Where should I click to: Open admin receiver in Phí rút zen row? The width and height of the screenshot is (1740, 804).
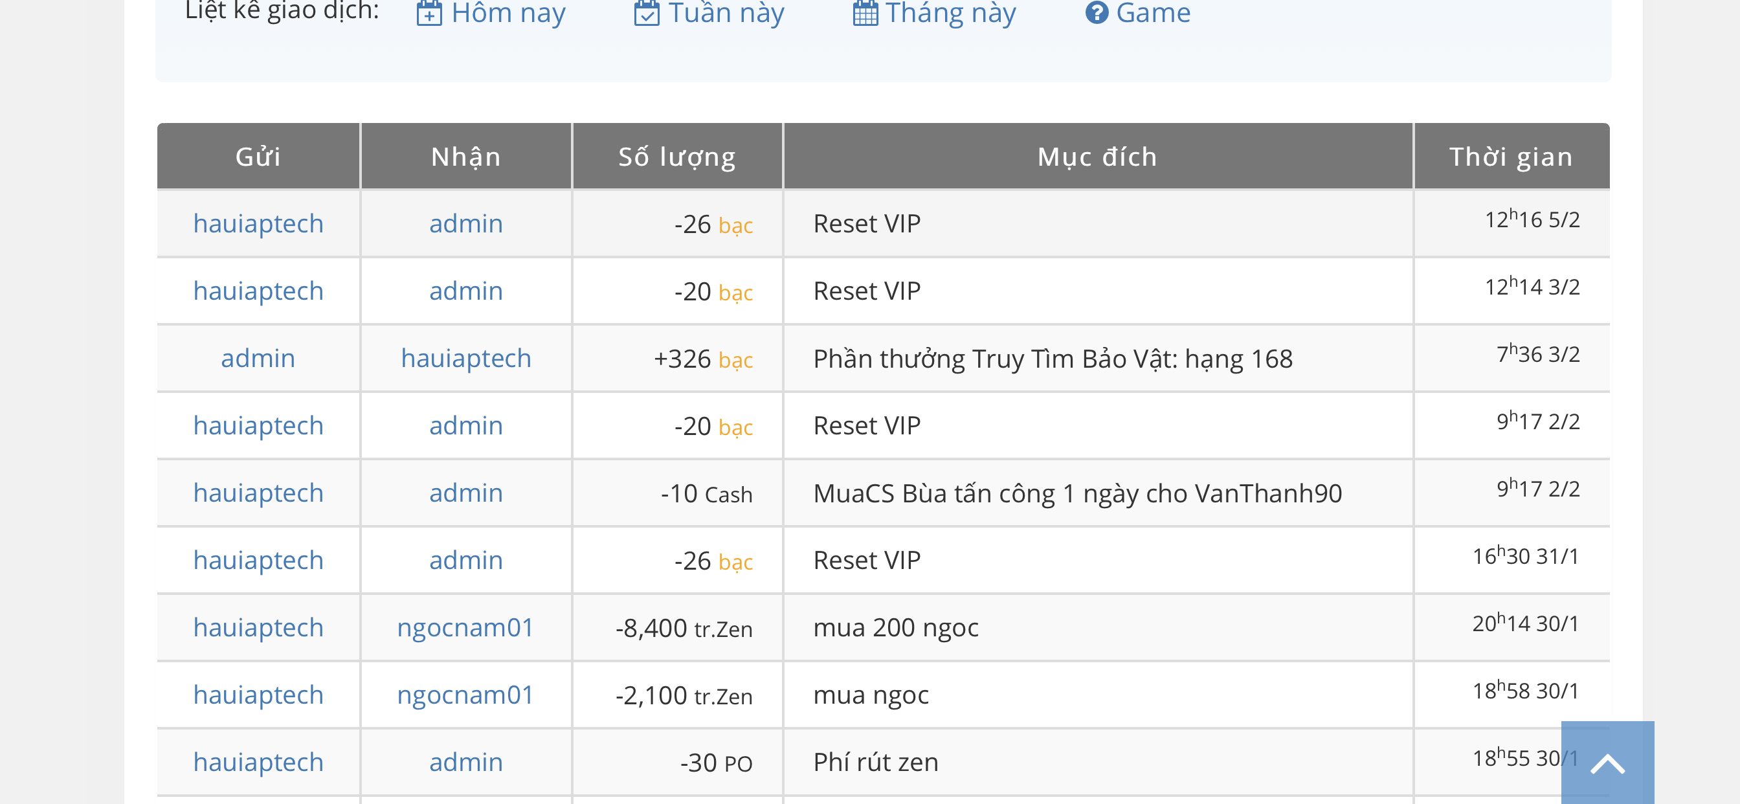(466, 762)
